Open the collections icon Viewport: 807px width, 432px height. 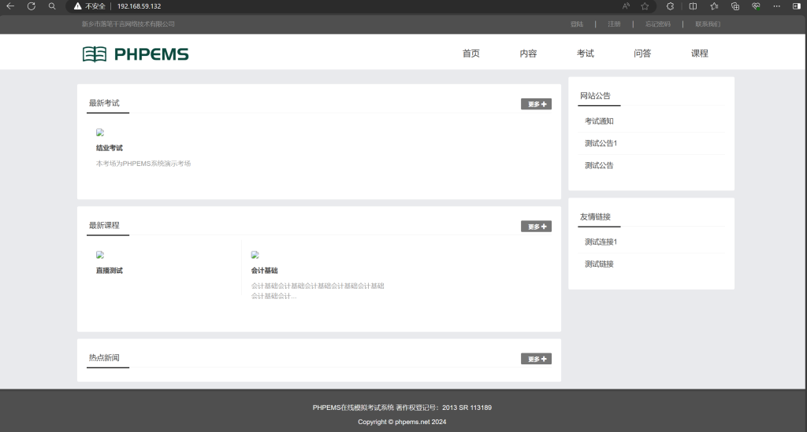pos(734,6)
